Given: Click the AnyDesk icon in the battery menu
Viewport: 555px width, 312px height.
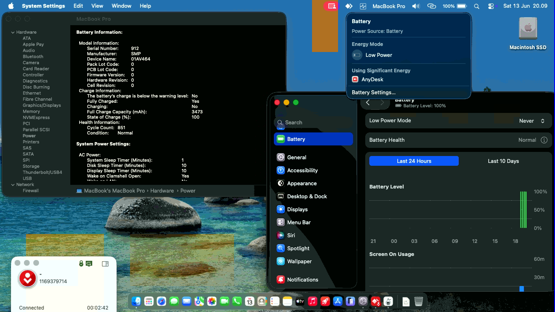Looking at the screenshot, I should tap(355, 80).
